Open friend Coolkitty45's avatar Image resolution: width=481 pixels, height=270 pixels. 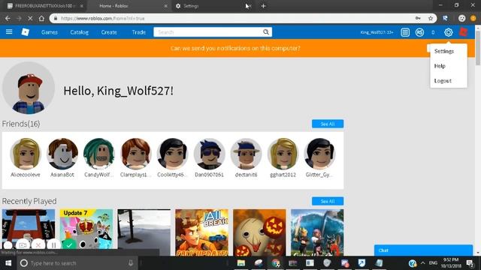(172, 154)
